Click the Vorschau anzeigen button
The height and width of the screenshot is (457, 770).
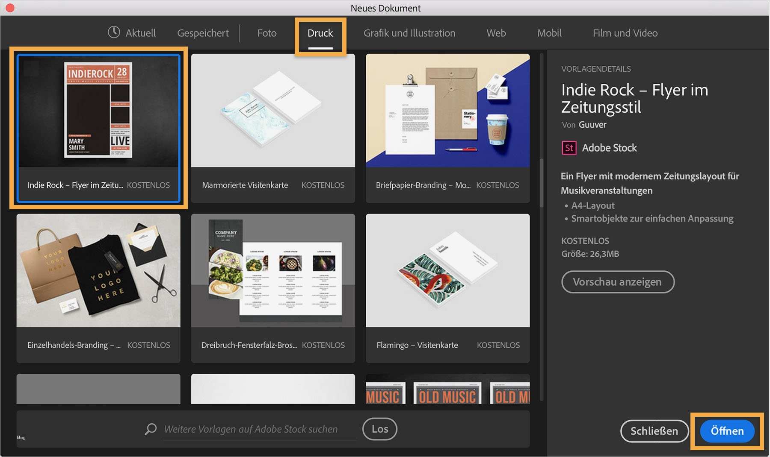[618, 282]
